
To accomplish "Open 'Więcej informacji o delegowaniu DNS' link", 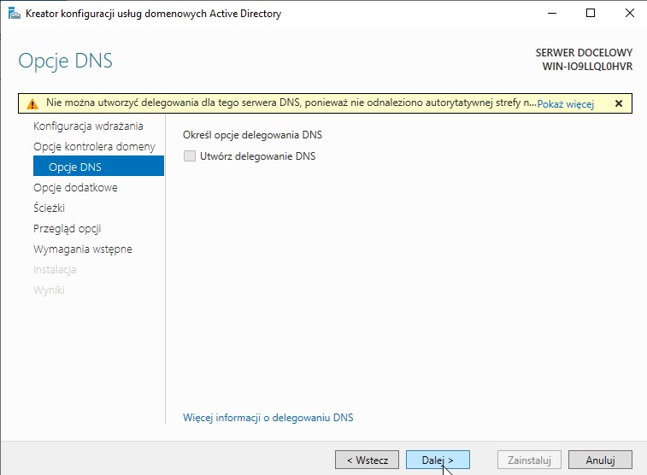I will click(268, 418).
